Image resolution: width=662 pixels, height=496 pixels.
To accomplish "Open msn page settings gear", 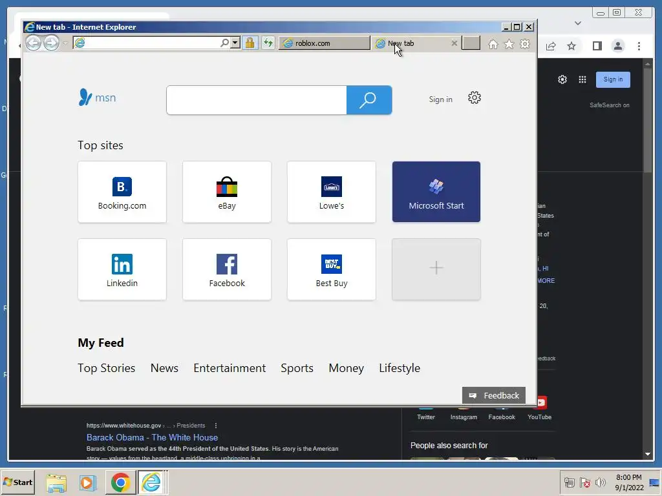I will 474,98.
